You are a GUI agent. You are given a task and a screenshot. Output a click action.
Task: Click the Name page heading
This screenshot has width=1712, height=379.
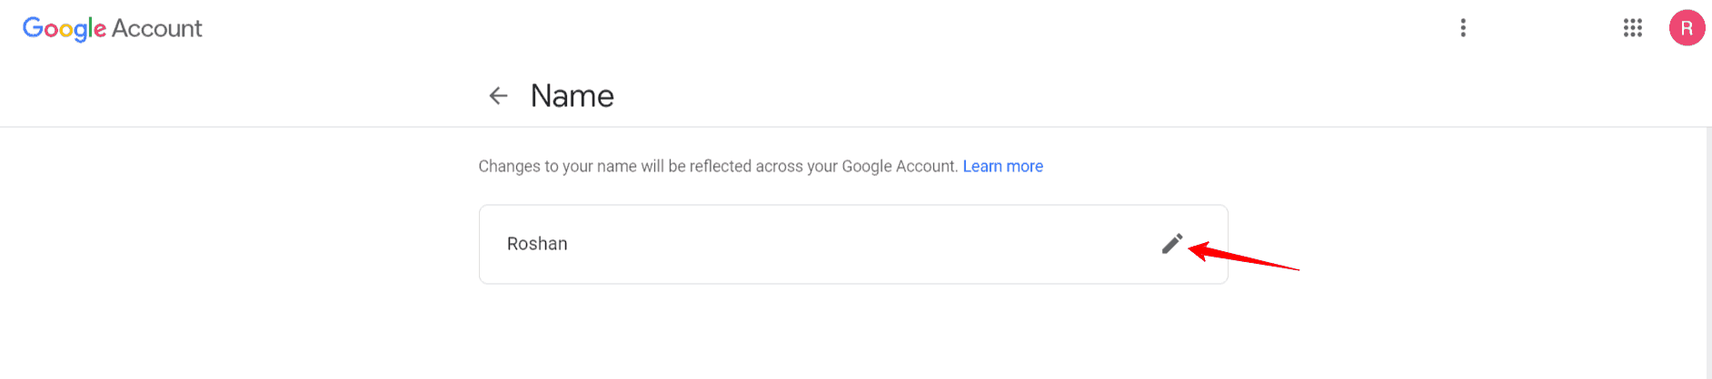[x=572, y=95]
